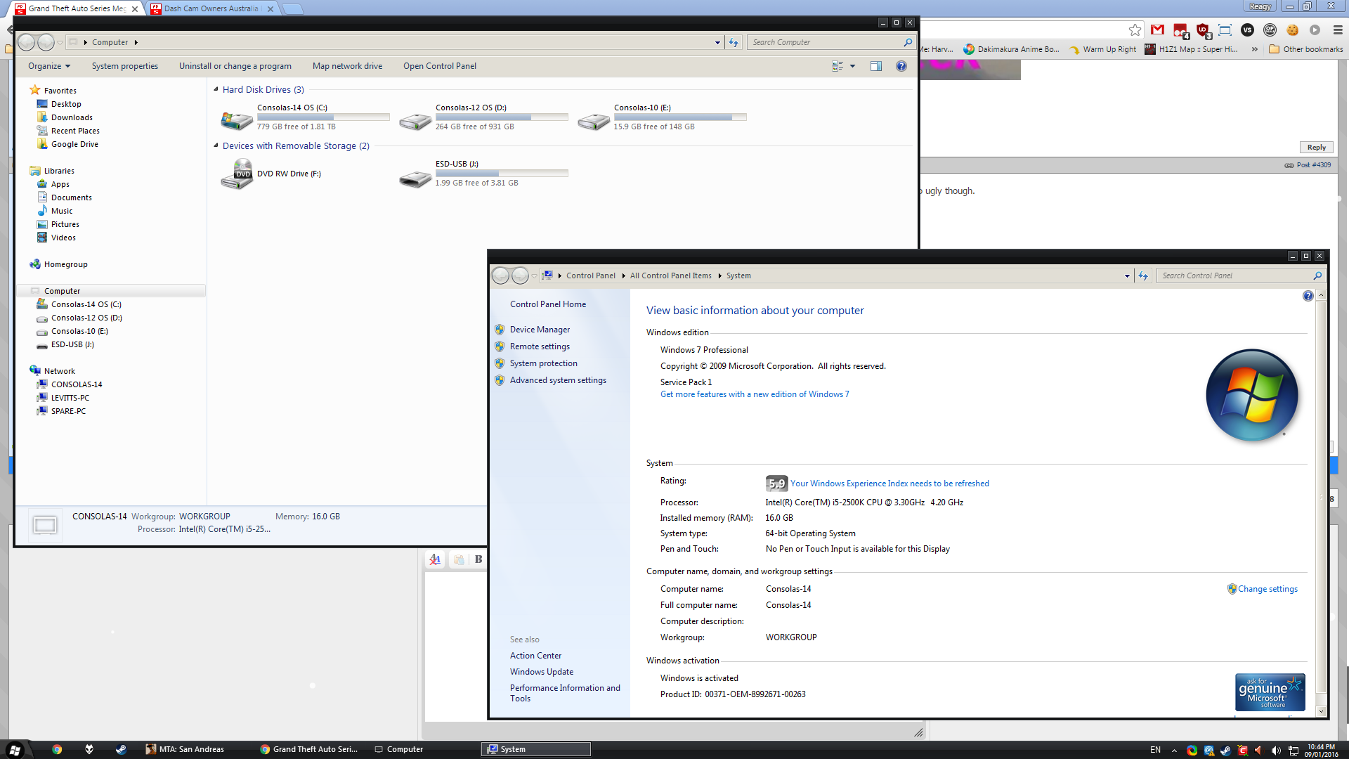Select Downloads in Favorites

pos(72,117)
